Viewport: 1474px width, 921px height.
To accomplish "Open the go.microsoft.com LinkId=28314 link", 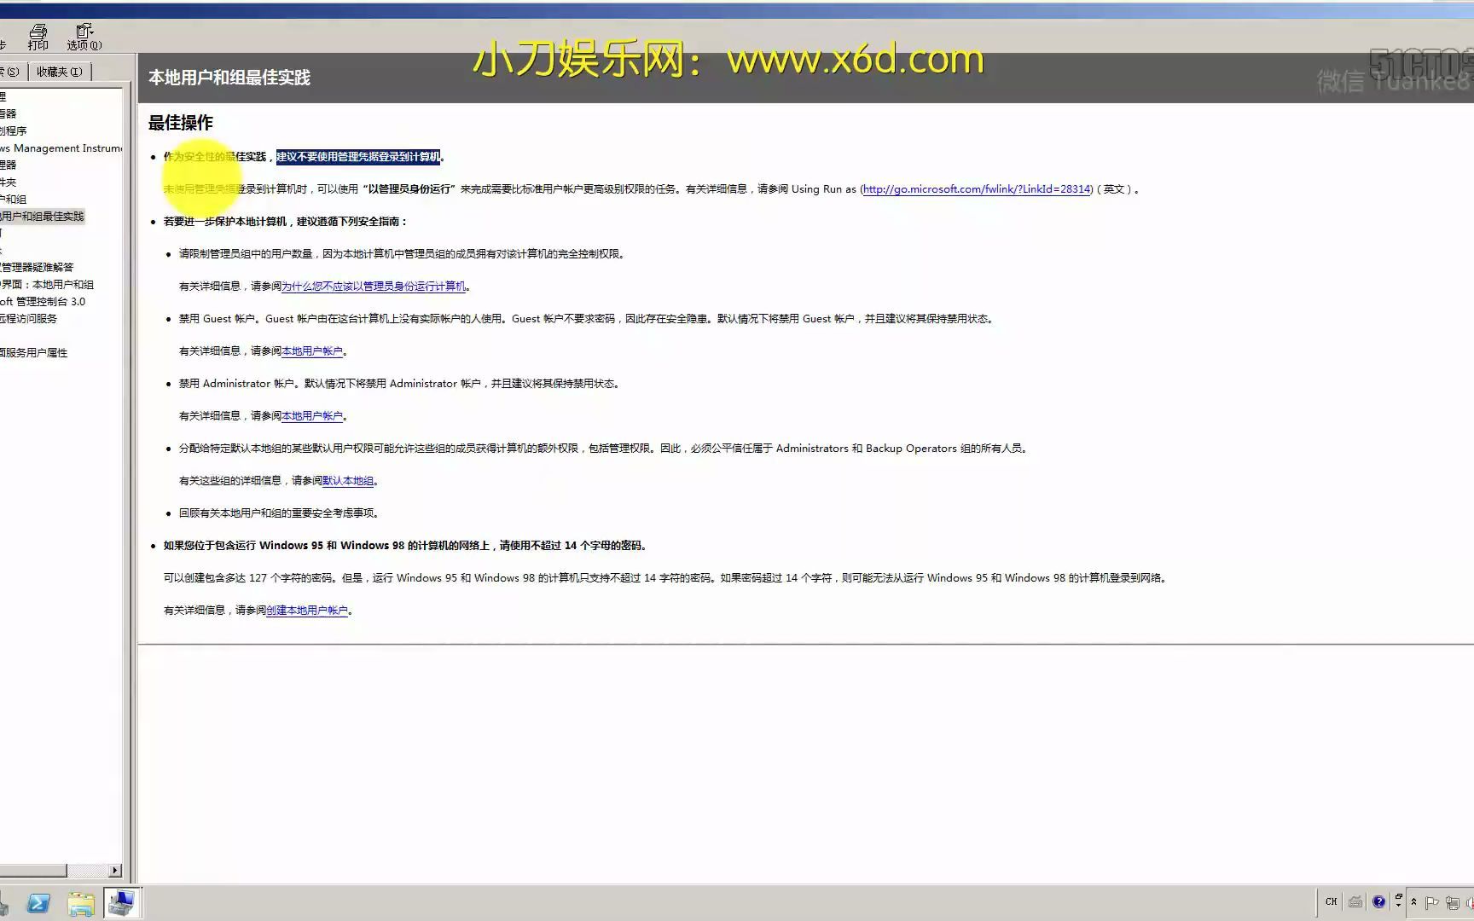I will (977, 189).
